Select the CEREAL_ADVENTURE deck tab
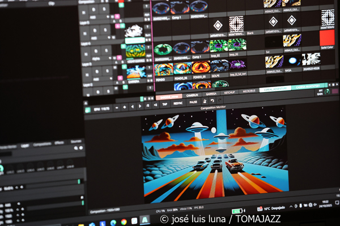Image resolution: width=340 pixels, height=226 pixels. pos(275,89)
